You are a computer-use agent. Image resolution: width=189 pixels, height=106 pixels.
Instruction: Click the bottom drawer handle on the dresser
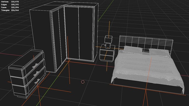[37, 81]
